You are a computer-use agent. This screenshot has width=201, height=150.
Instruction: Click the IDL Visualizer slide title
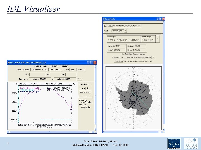pyautogui.click(x=33, y=9)
